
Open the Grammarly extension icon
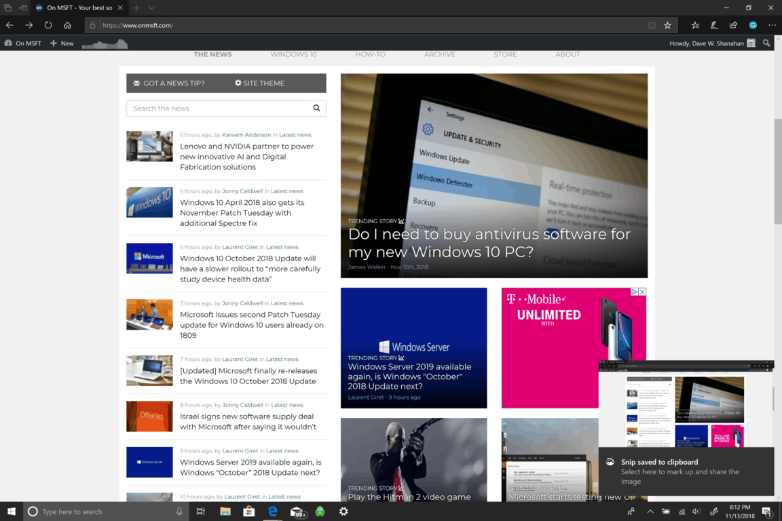tap(753, 25)
